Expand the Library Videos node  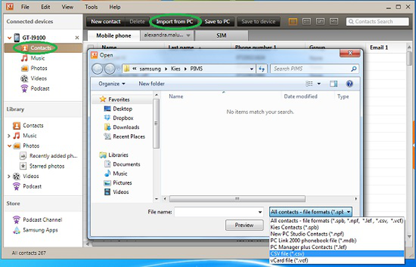[9, 176]
